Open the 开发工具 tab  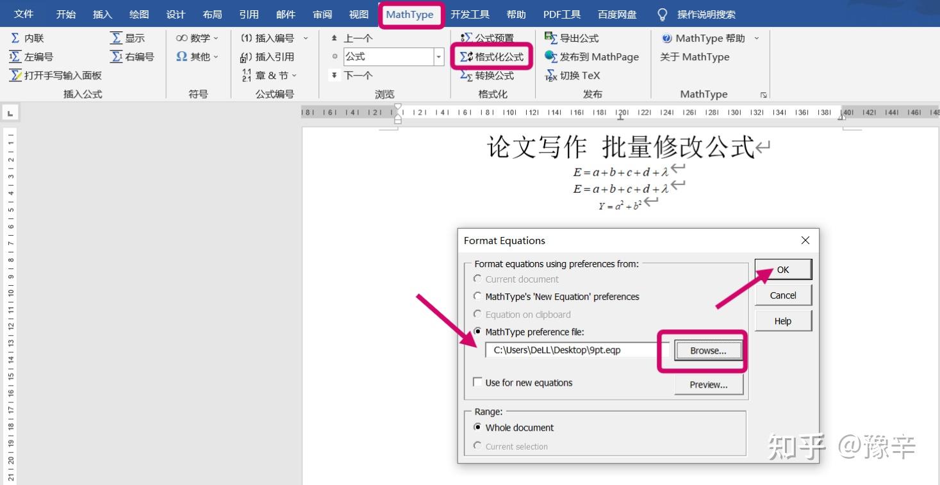pos(470,14)
